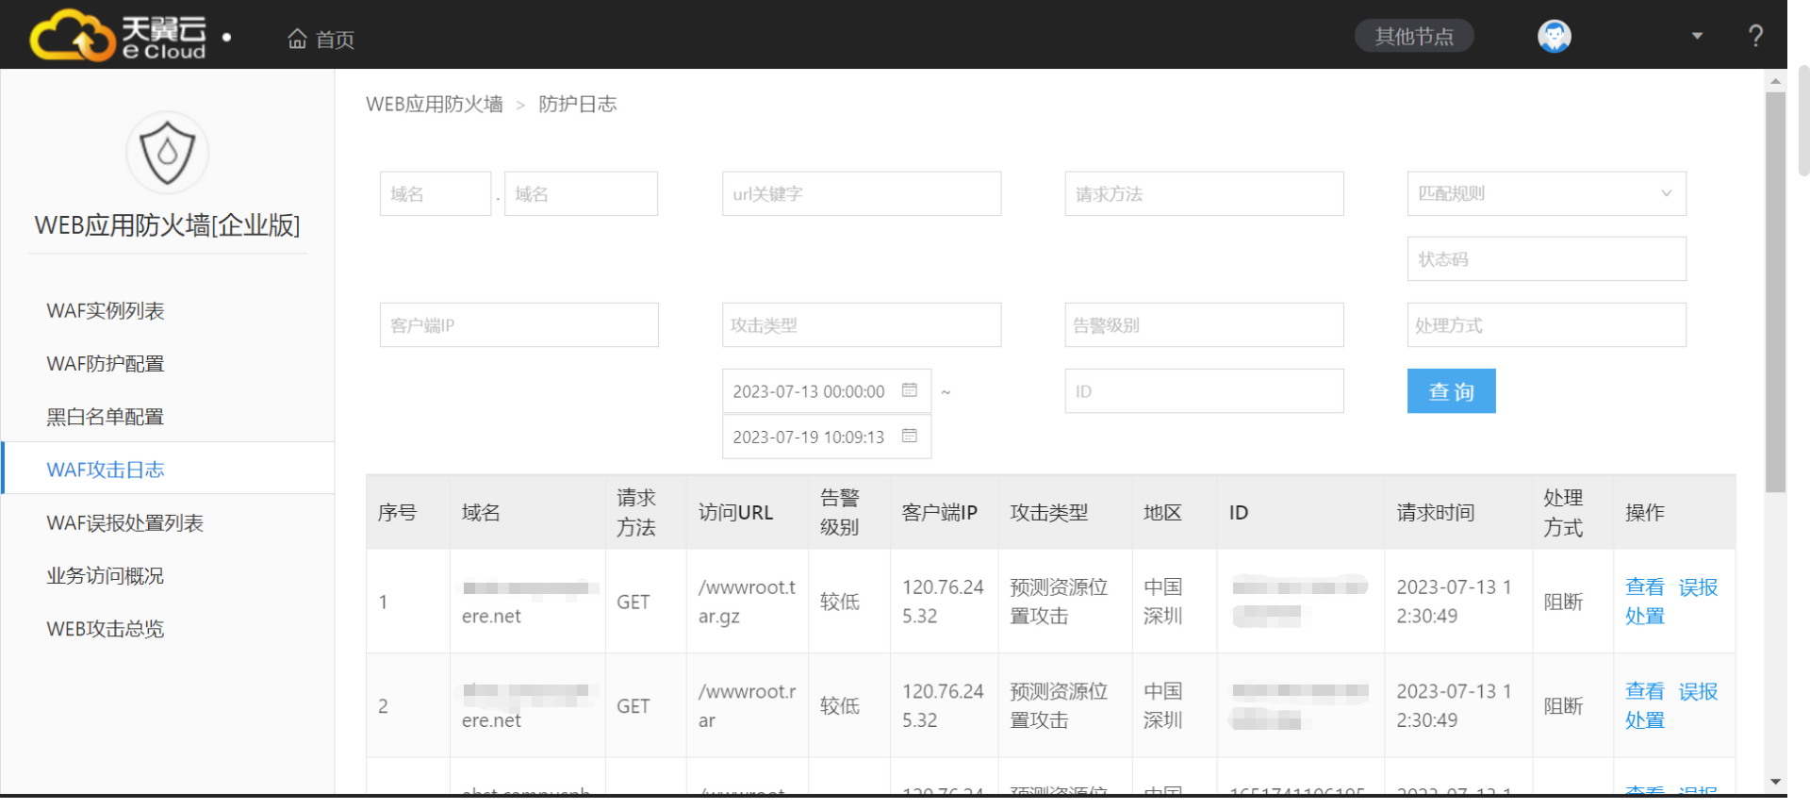The image size is (1810, 809).
Task: Click WEB应用防火墙 breadcrumb link
Action: click(435, 105)
